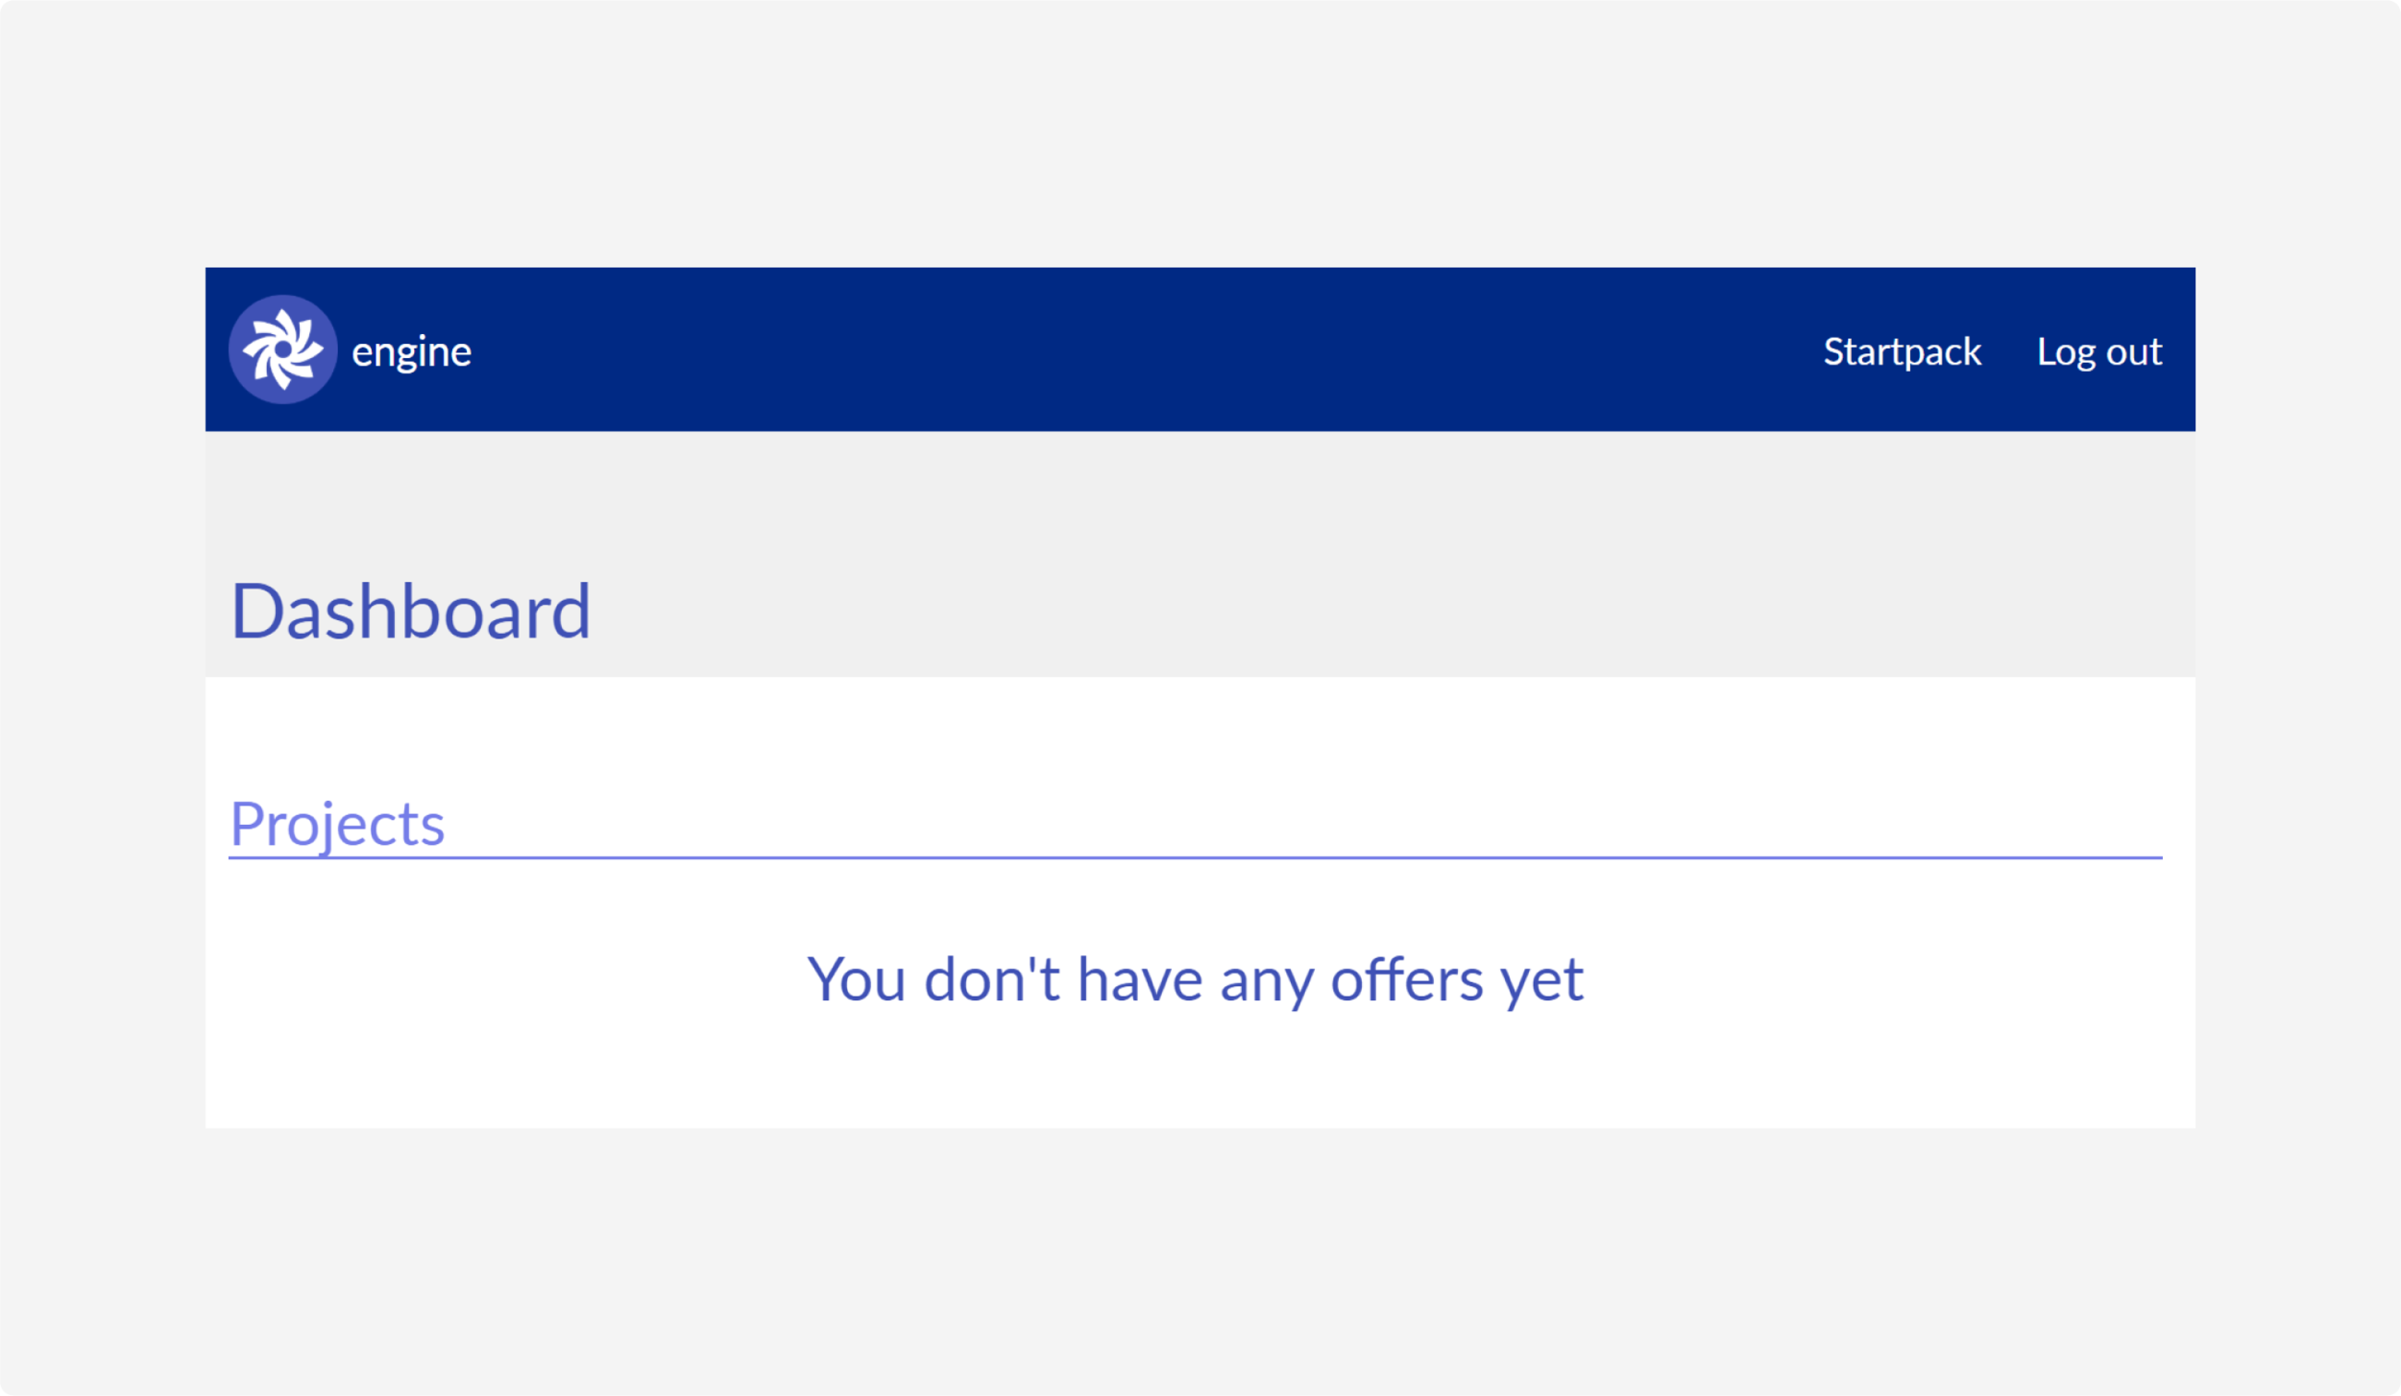
Task: Click the Startpack text button
Action: pos(1902,351)
